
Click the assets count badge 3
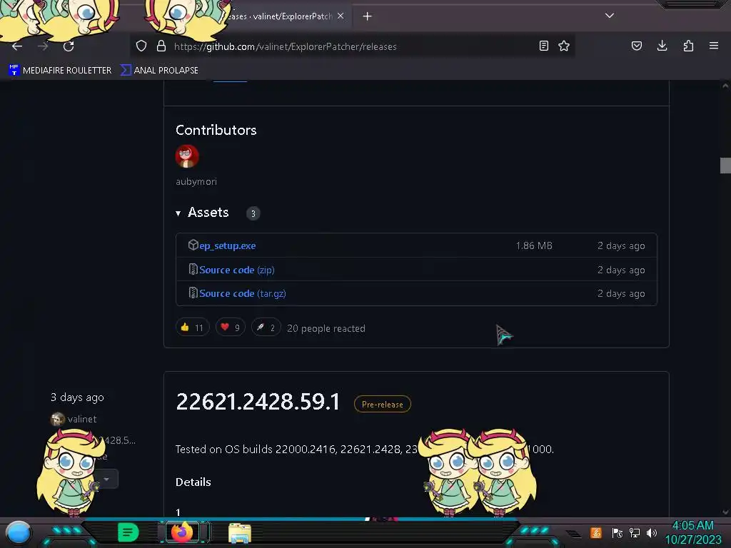pyautogui.click(x=253, y=213)
